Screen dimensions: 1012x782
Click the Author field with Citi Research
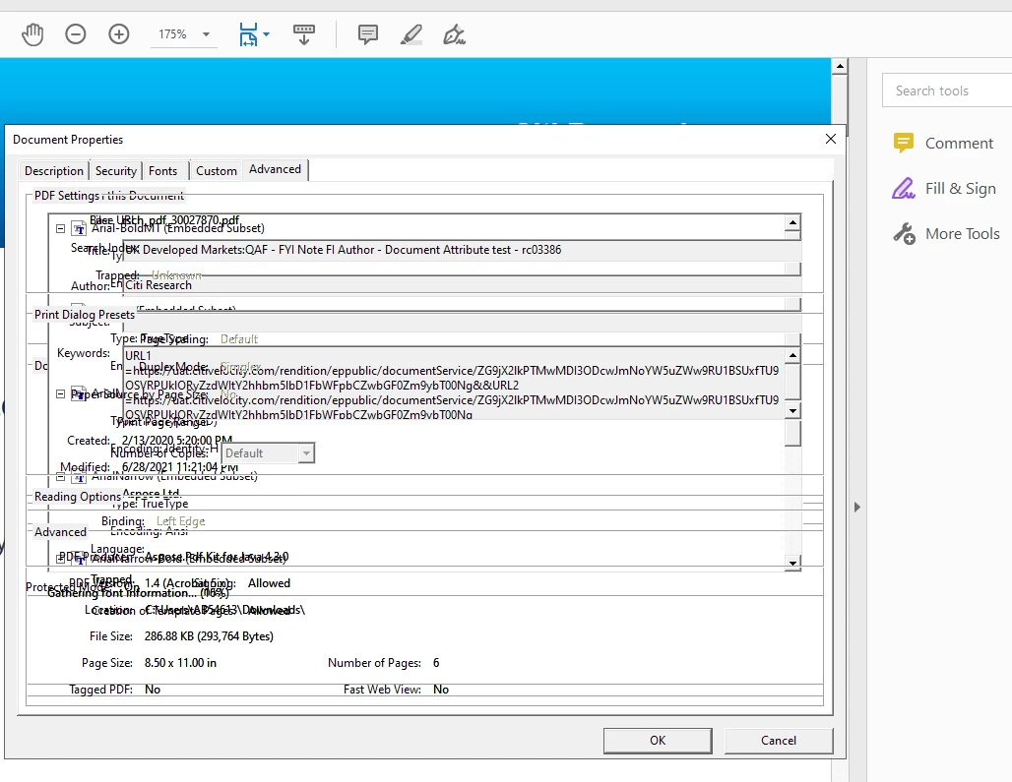point(462,285)
